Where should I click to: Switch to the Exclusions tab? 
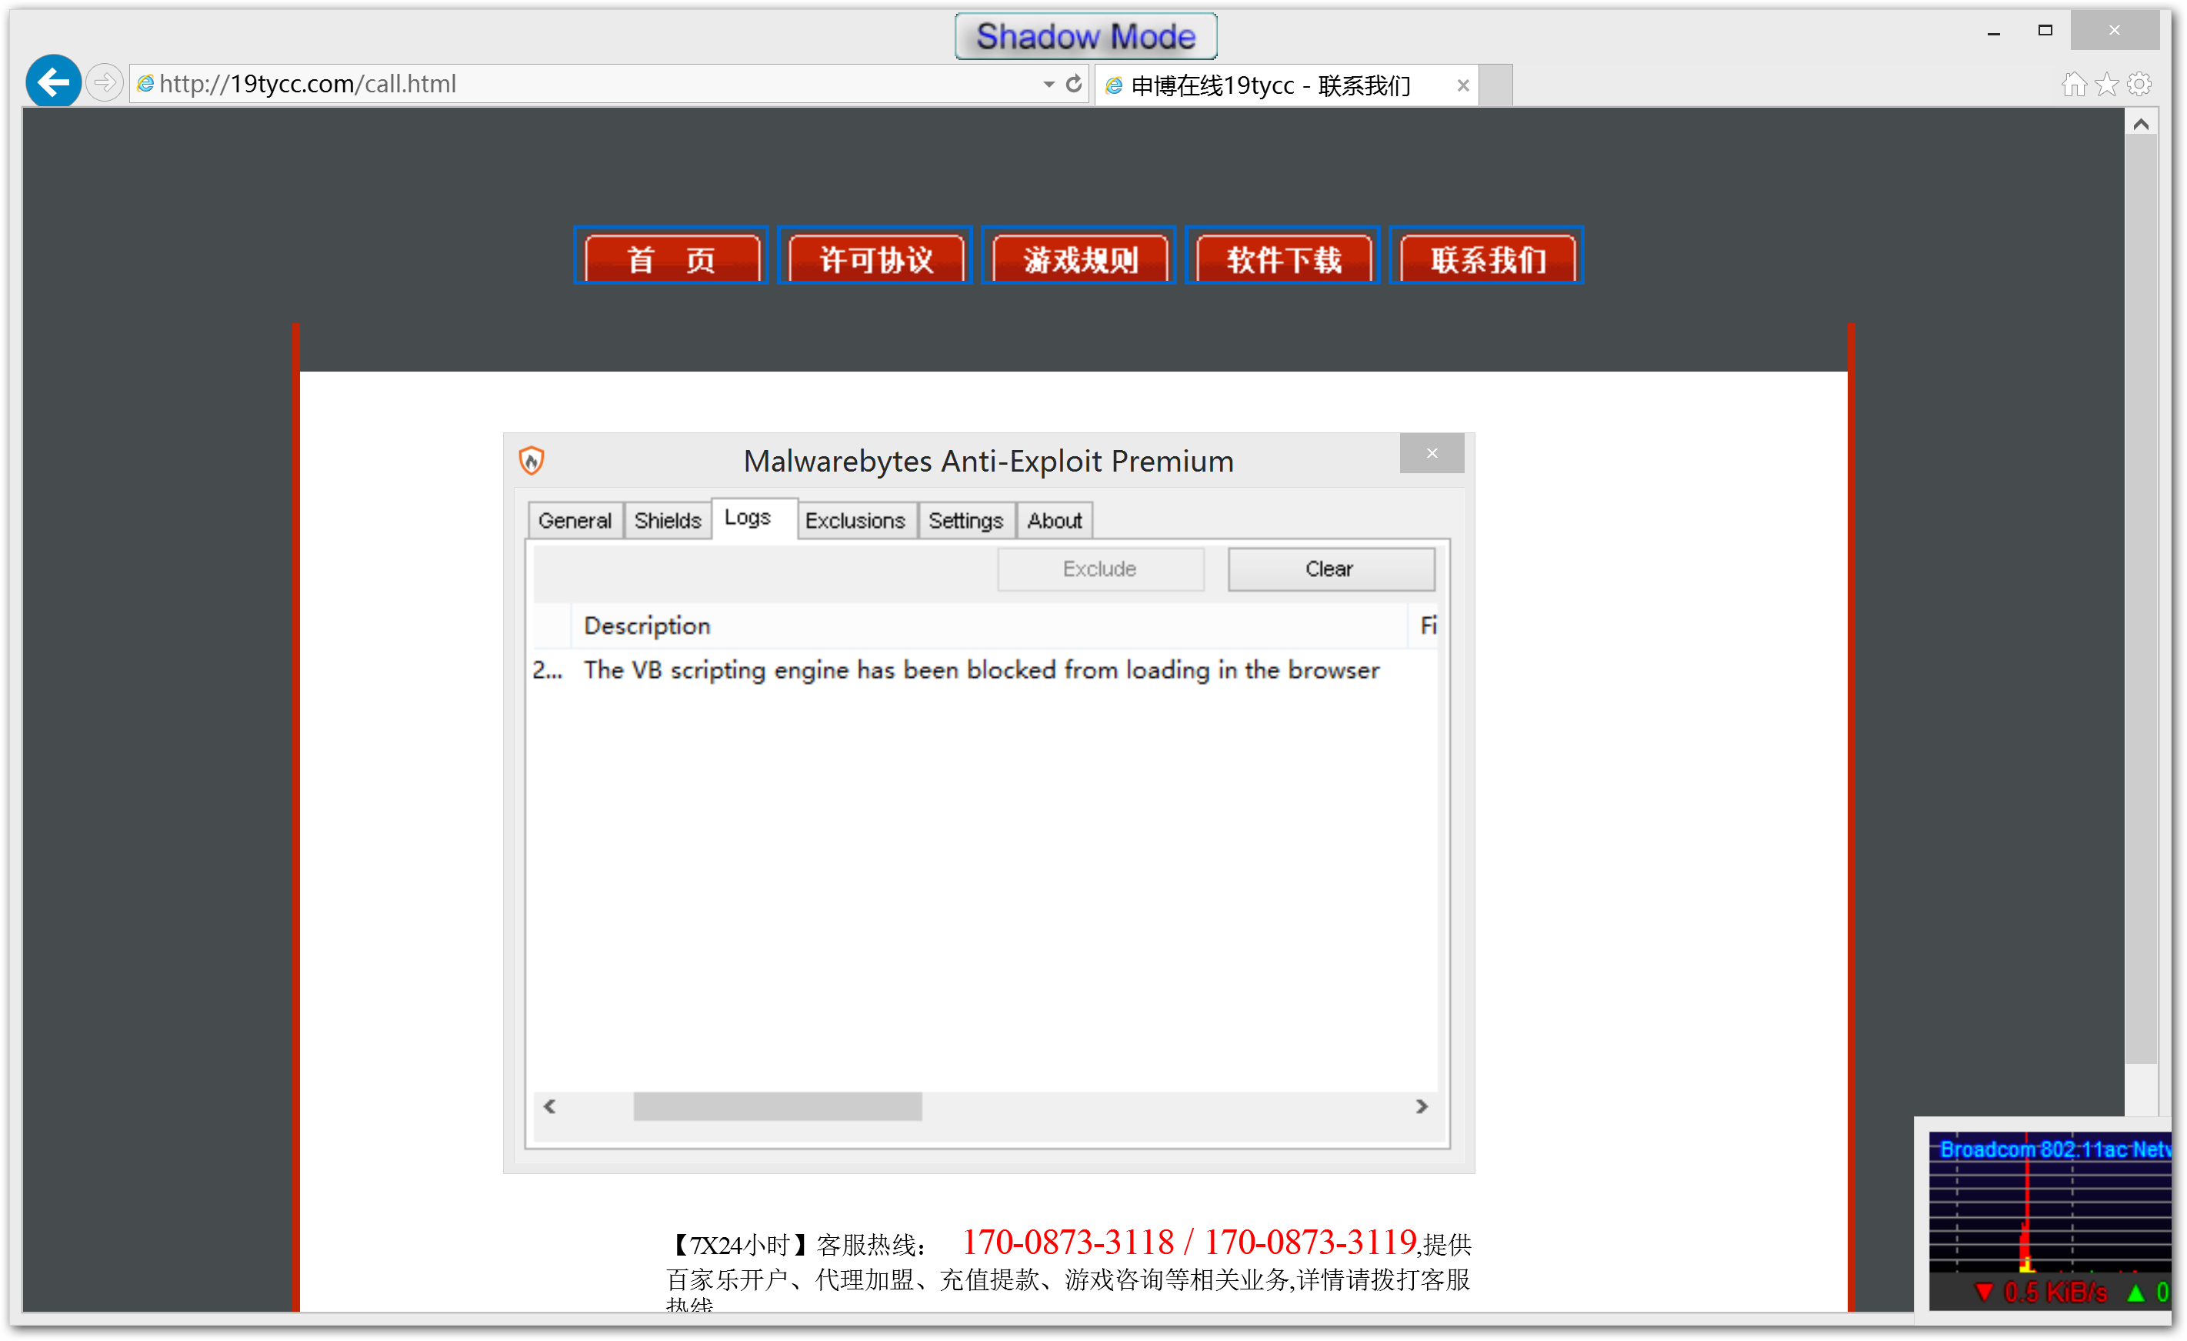855,521
